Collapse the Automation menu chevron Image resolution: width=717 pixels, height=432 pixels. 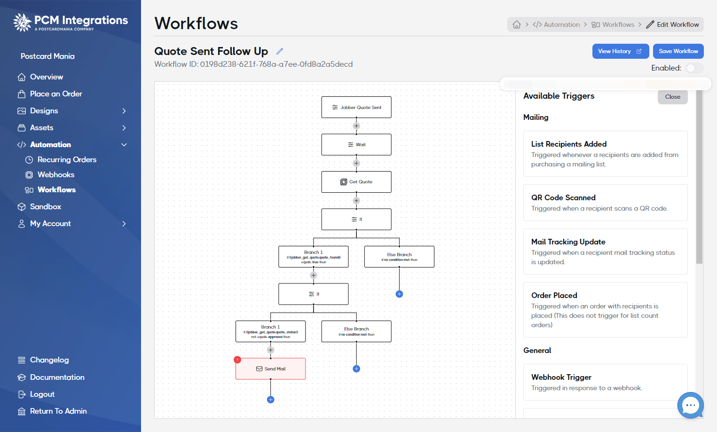pos(124,145)
